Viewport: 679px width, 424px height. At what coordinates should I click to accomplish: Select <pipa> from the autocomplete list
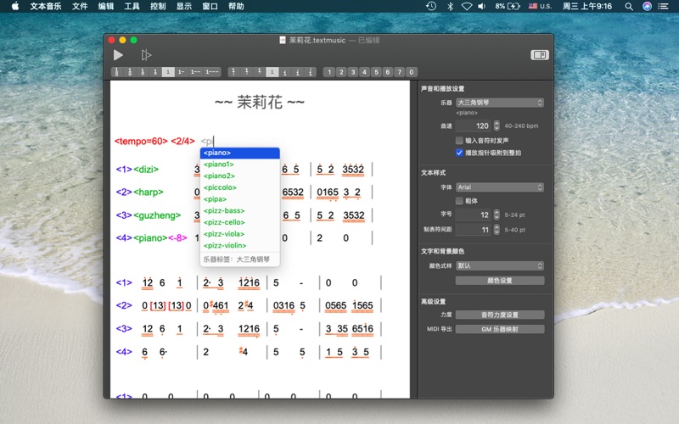pyautogui.click(x=216, y=199)
